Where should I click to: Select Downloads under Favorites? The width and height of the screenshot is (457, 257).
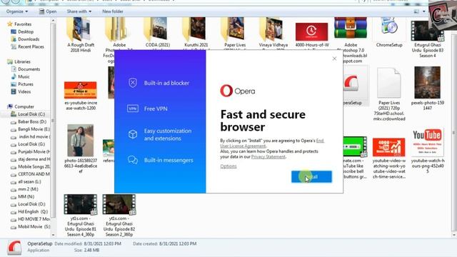coord(25,39)
